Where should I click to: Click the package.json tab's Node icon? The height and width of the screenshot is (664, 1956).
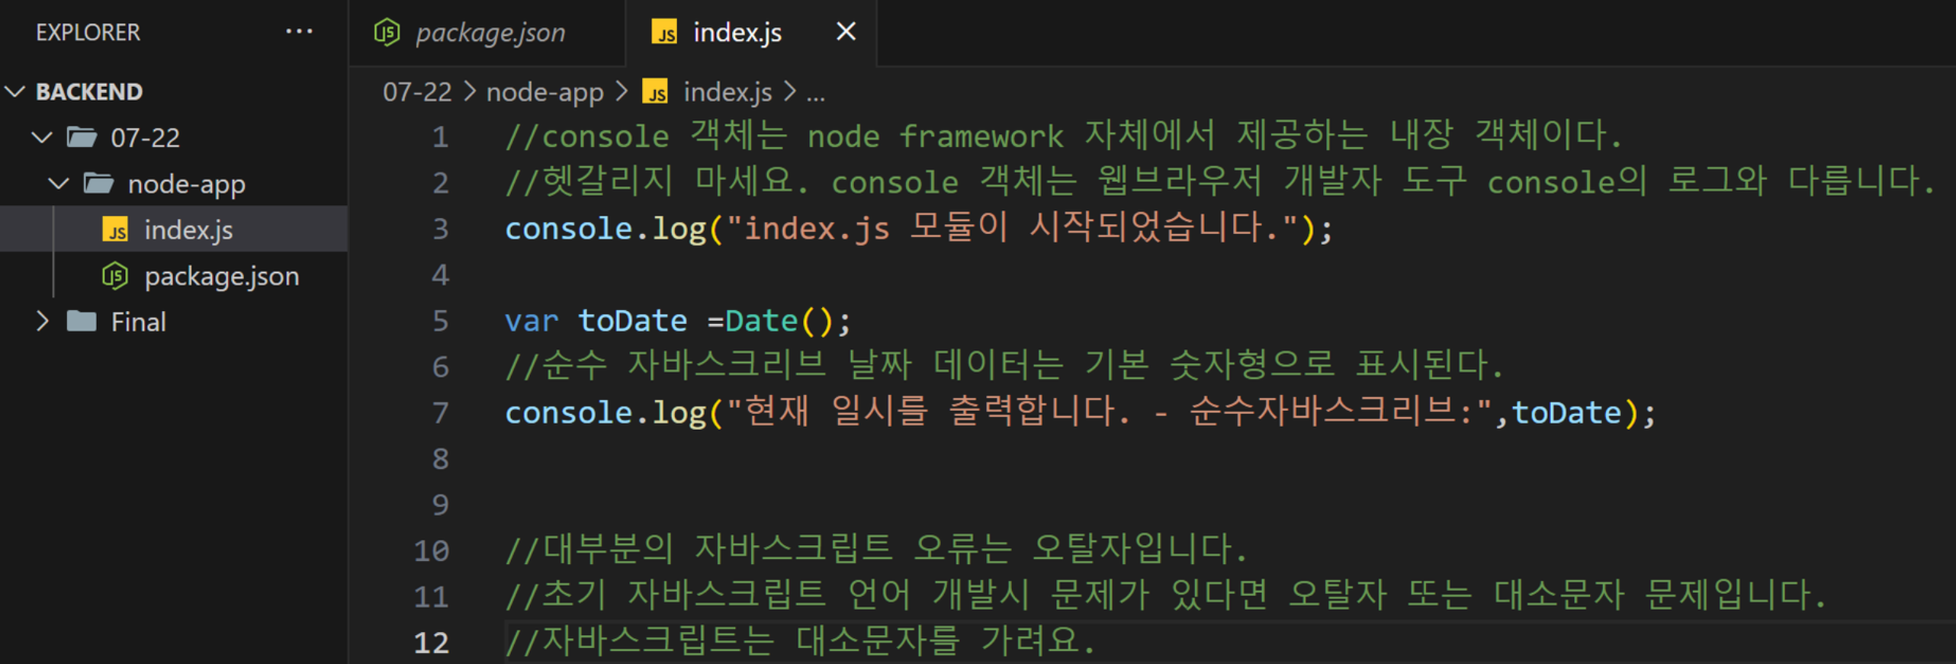pyautogui.click(x=387, y=32)
